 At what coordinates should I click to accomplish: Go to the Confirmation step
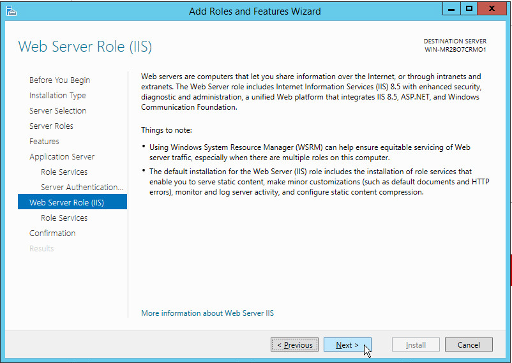pyautogui.click(x=52, y=233)
